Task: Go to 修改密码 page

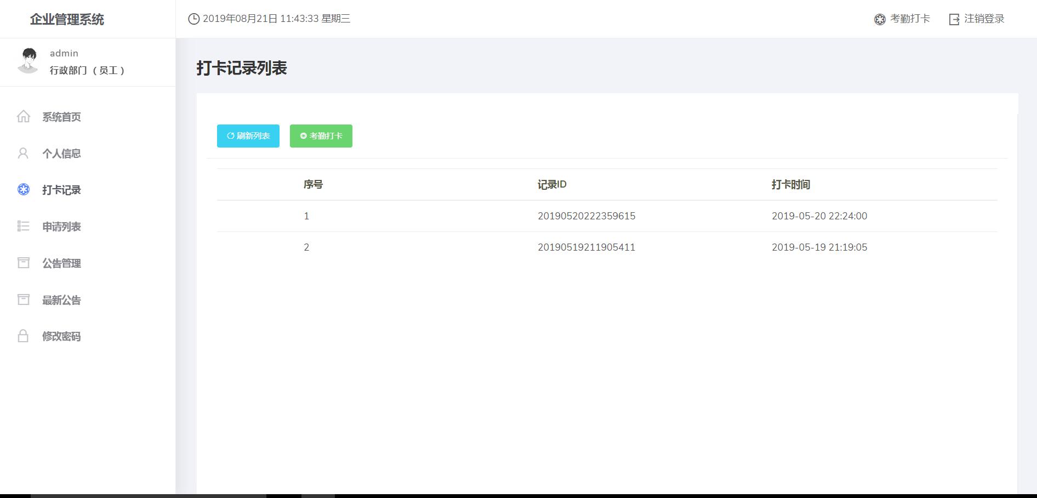Action: [x=61, y=336]
